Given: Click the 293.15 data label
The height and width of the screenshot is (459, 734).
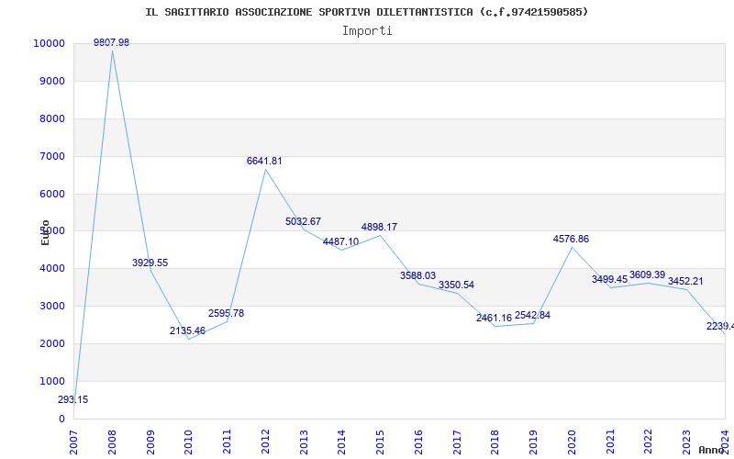Looking at the screenshot, I should point(73,400).
